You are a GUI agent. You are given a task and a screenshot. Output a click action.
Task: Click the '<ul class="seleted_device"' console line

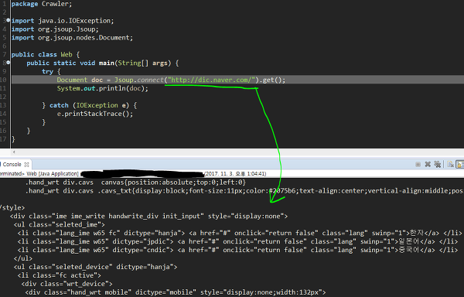click(95, 267)
